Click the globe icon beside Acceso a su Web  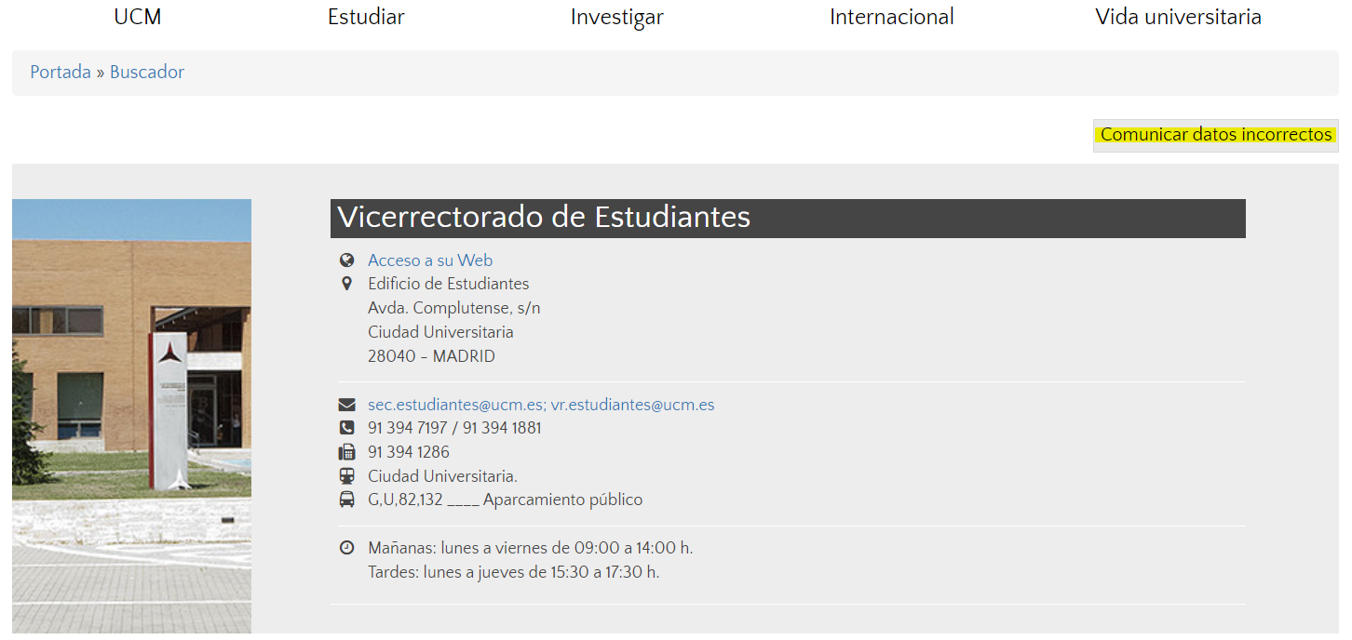(347, 260)
